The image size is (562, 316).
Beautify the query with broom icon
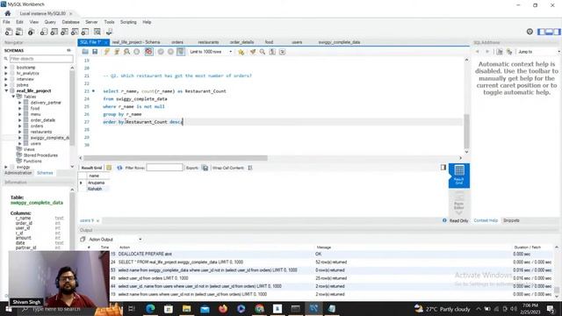[253, 52]
